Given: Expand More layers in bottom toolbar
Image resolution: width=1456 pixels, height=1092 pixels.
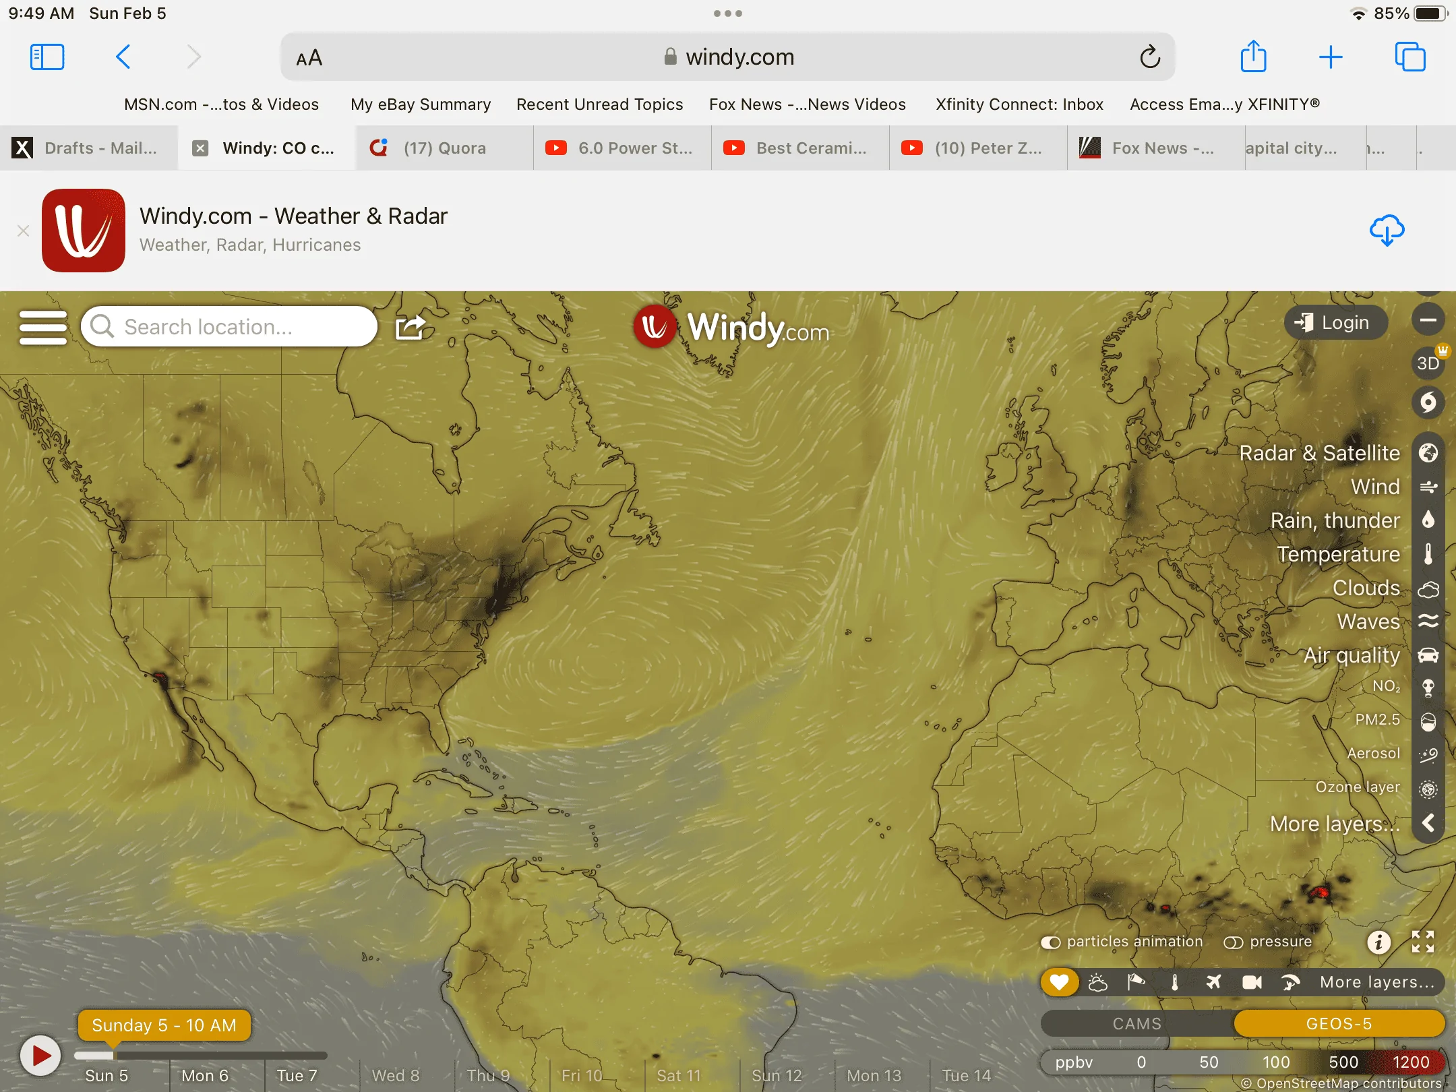Looking at the screenshot, I should (1377, 982).
